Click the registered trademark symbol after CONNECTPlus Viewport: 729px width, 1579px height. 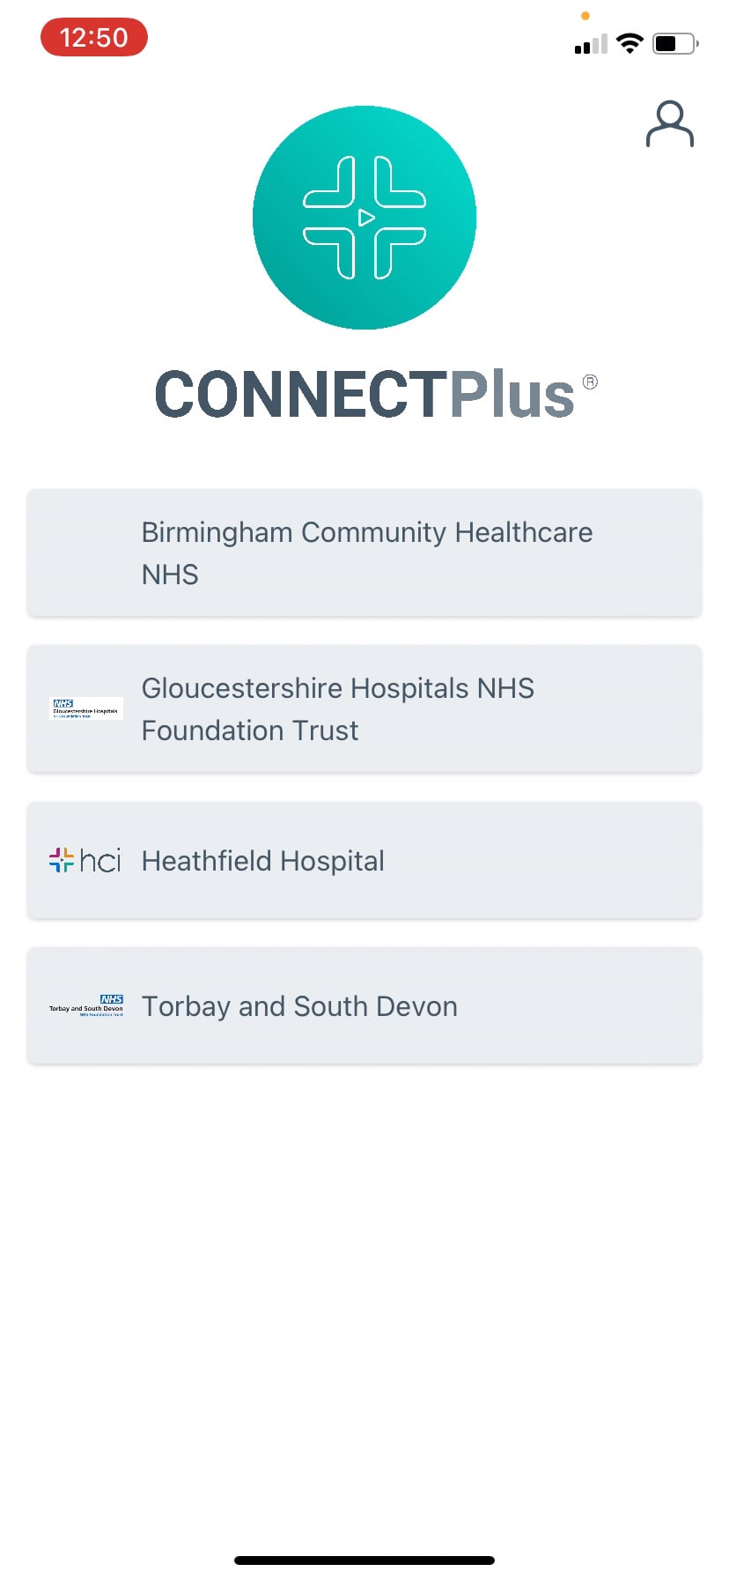pyautogui.click(x=590, y=382)
